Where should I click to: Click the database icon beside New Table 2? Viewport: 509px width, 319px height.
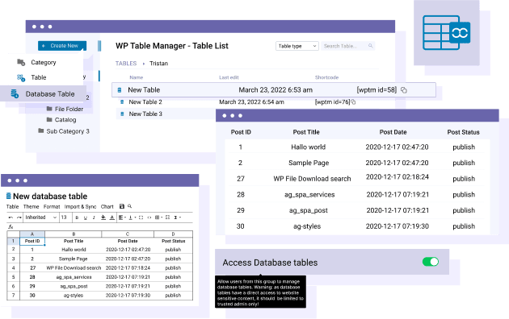(x=122, y=102)
